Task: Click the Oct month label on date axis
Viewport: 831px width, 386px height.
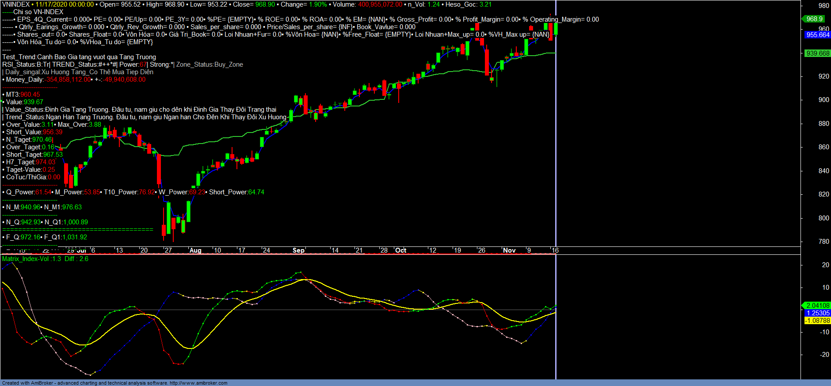Action: tap(400, 250)
